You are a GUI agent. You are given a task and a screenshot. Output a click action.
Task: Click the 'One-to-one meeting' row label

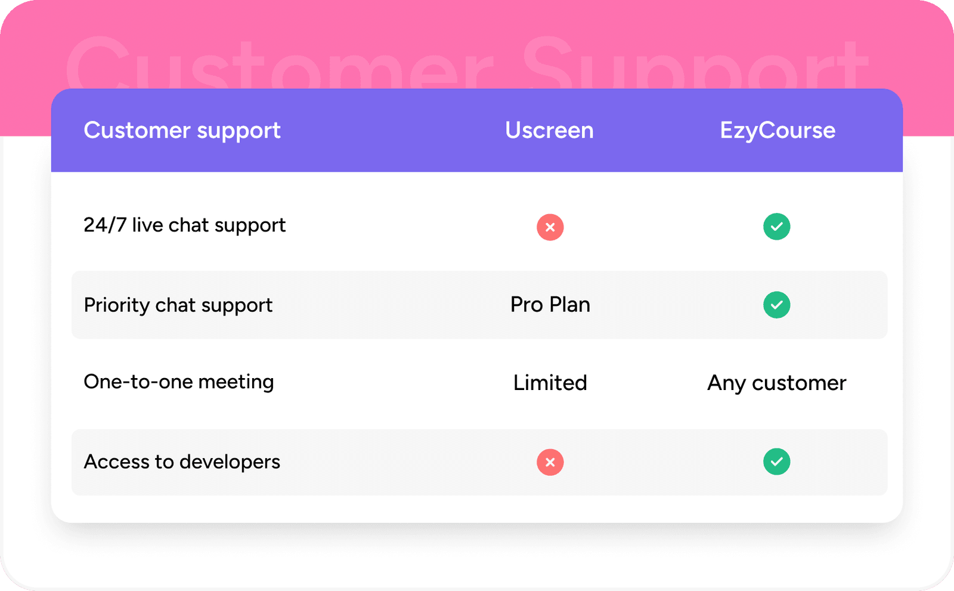click(x=178, y=382)
